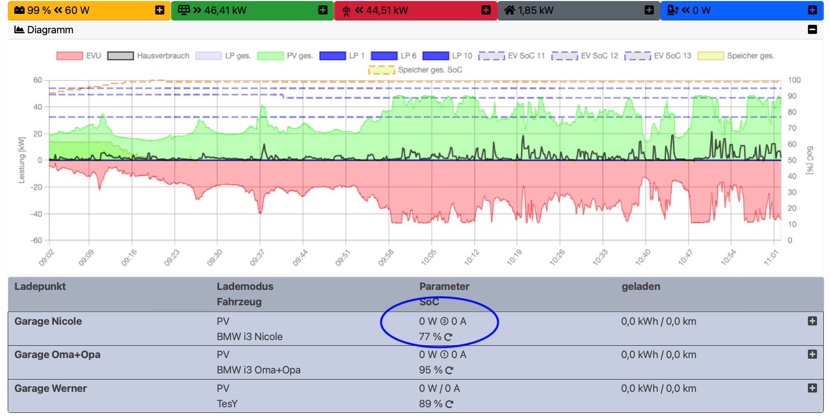The height and width of the screenshot is (418, 830).
Task: Click the LP 10 legend entry
Action: [435, 56]
